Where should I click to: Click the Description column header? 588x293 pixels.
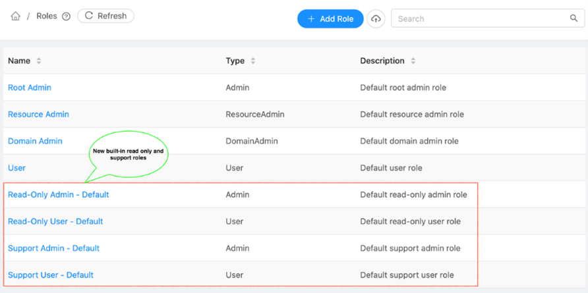382,61
